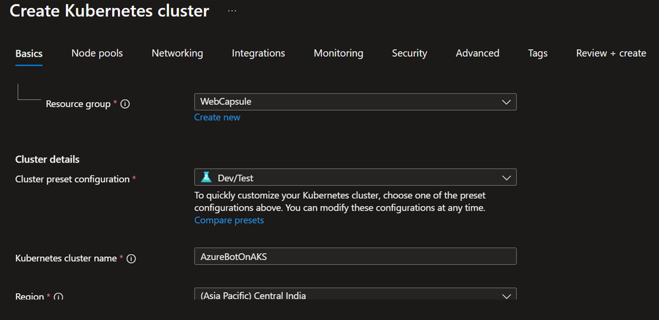
Task: Click the Region info icon
Action: click(59, 297)
